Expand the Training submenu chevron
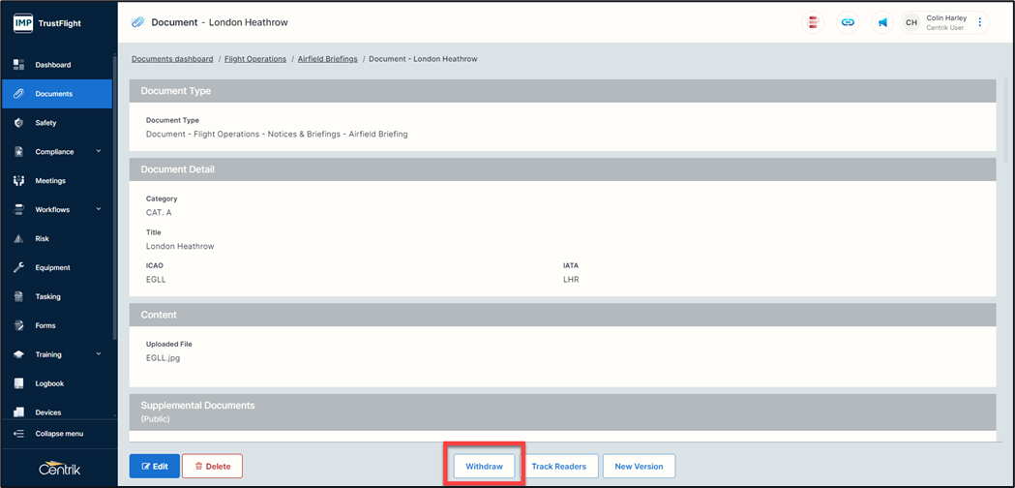Screen dimensions: 1015x488 (99, 354)
